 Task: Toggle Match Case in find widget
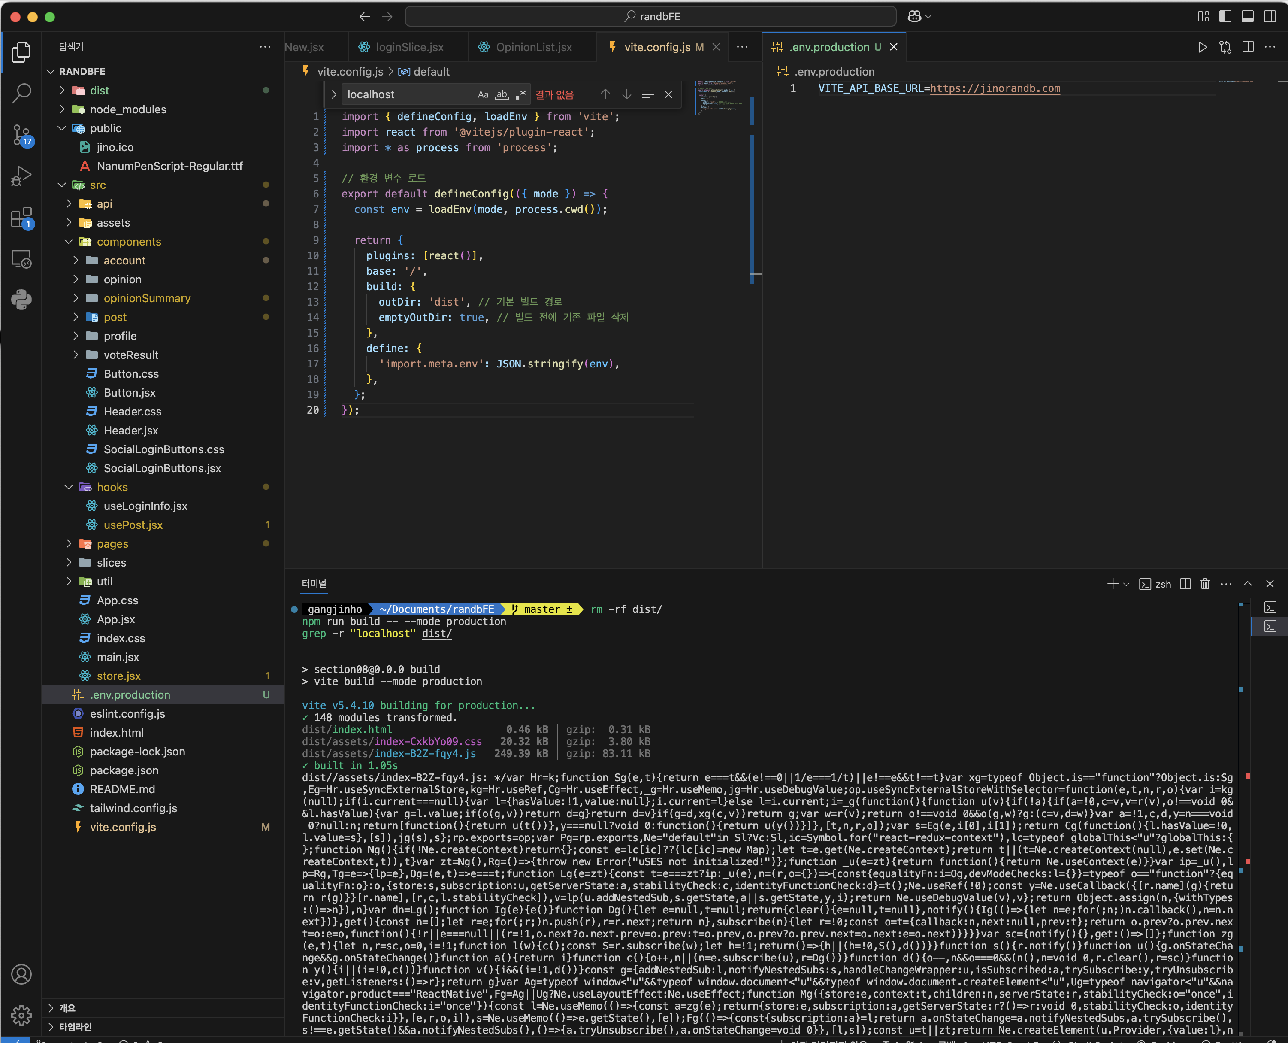[x=483, y=94]
